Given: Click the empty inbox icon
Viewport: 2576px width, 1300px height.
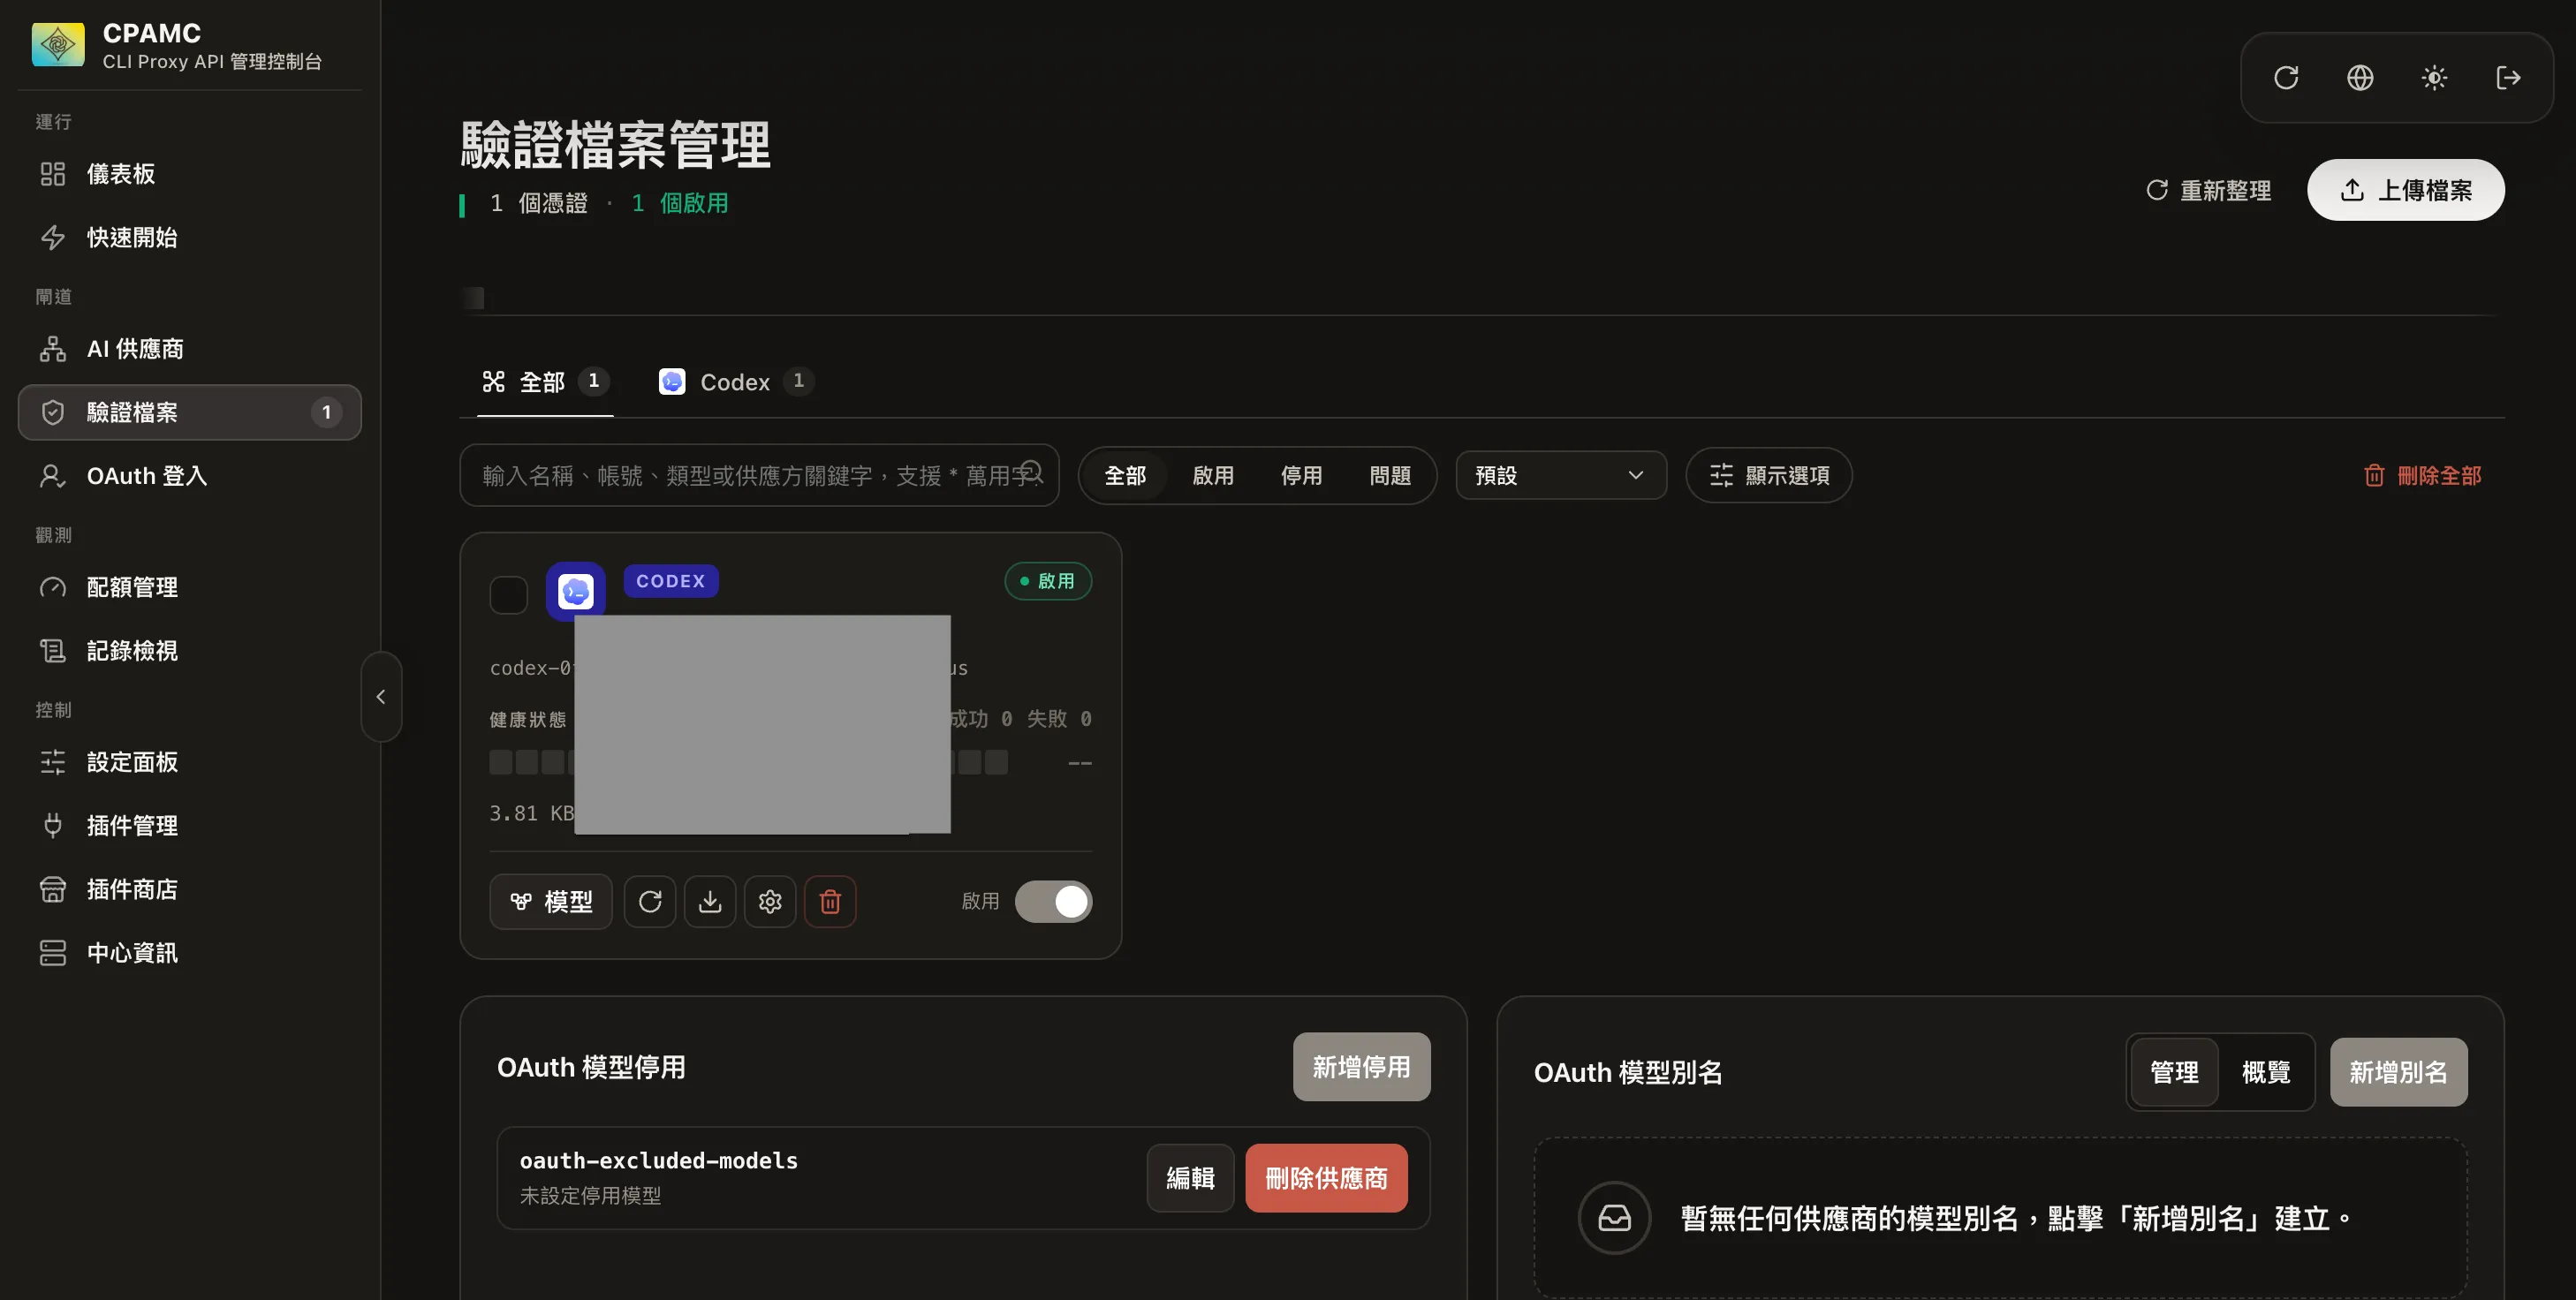Looking at the screenshot, I should [x=1614, y=1218].
